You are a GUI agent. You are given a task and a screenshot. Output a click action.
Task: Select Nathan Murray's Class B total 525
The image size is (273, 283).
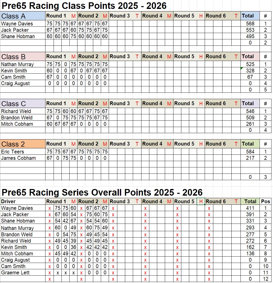pos(250,64)
